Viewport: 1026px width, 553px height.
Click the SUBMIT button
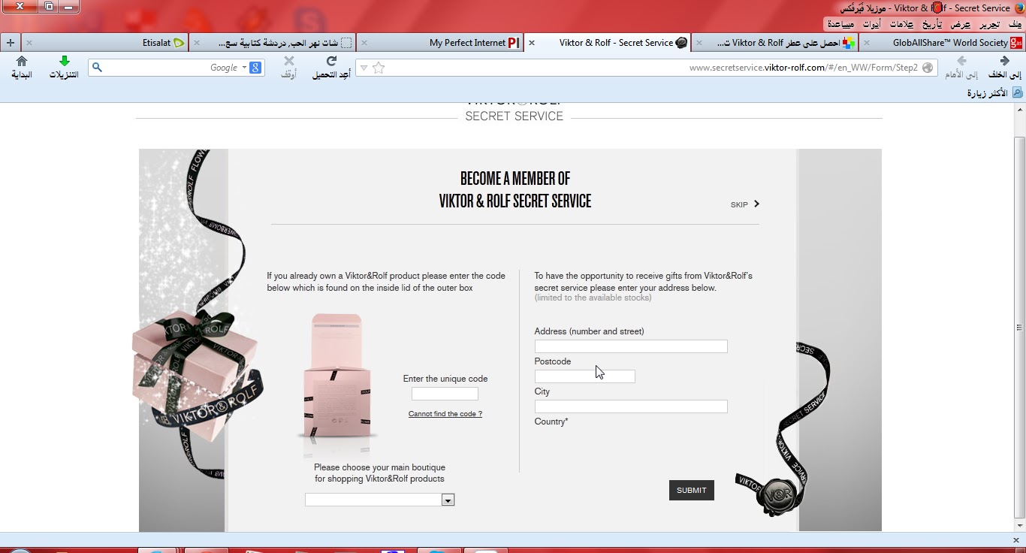coord(692,491)
